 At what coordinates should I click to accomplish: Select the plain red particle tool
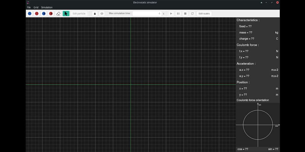coord(37,14)
